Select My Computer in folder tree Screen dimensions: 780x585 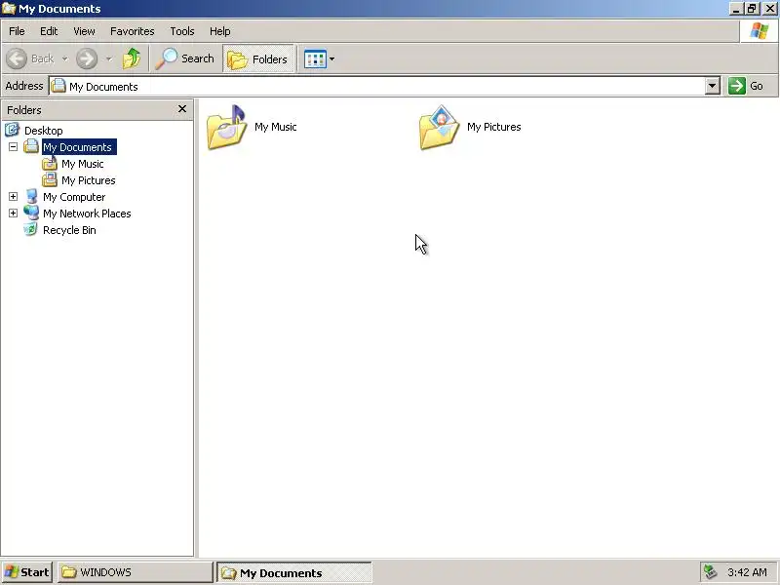coord(74,197)
